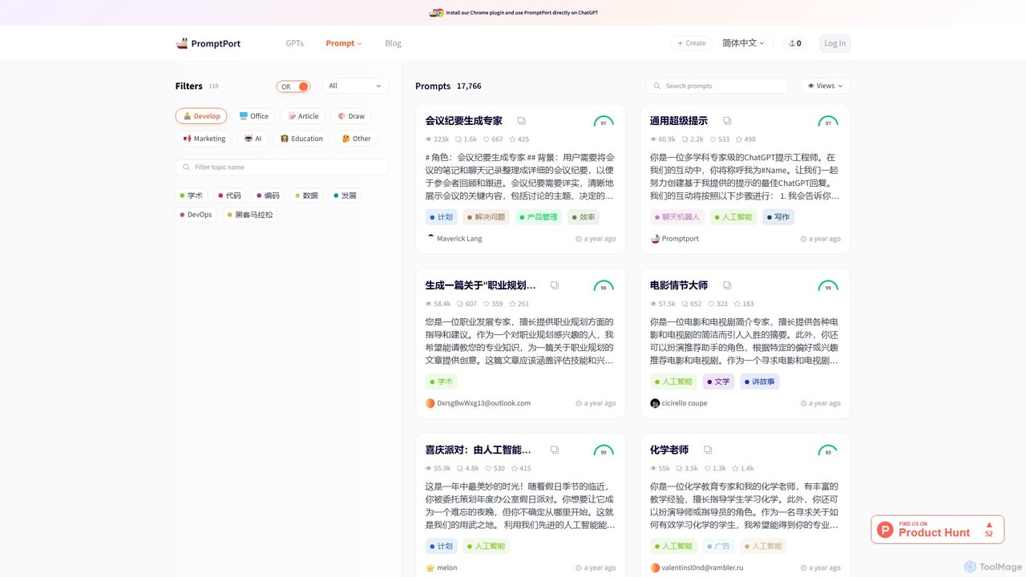Select the 学术 topic tag in filters
1026x577 pixels.
192,196
